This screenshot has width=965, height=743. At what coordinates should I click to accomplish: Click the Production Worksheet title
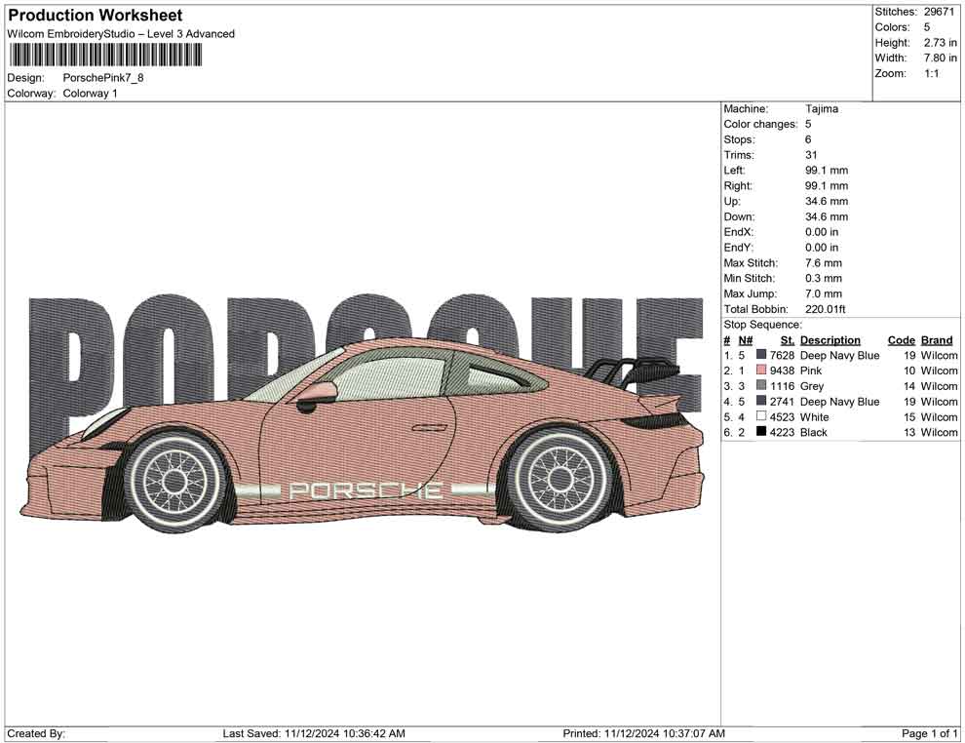[x=95, y=16]
